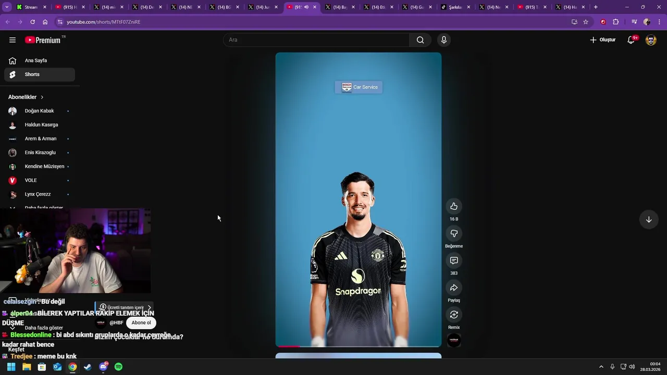
Task: Go to the next Short with down arrow
Action: coord(649,219)
